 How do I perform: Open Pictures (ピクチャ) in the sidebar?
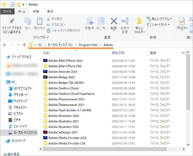tap(16, 113)
